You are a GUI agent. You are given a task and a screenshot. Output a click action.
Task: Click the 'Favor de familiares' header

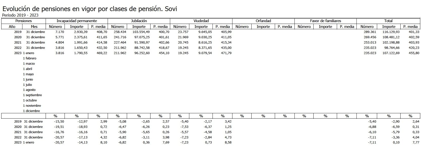pos(325,21)
